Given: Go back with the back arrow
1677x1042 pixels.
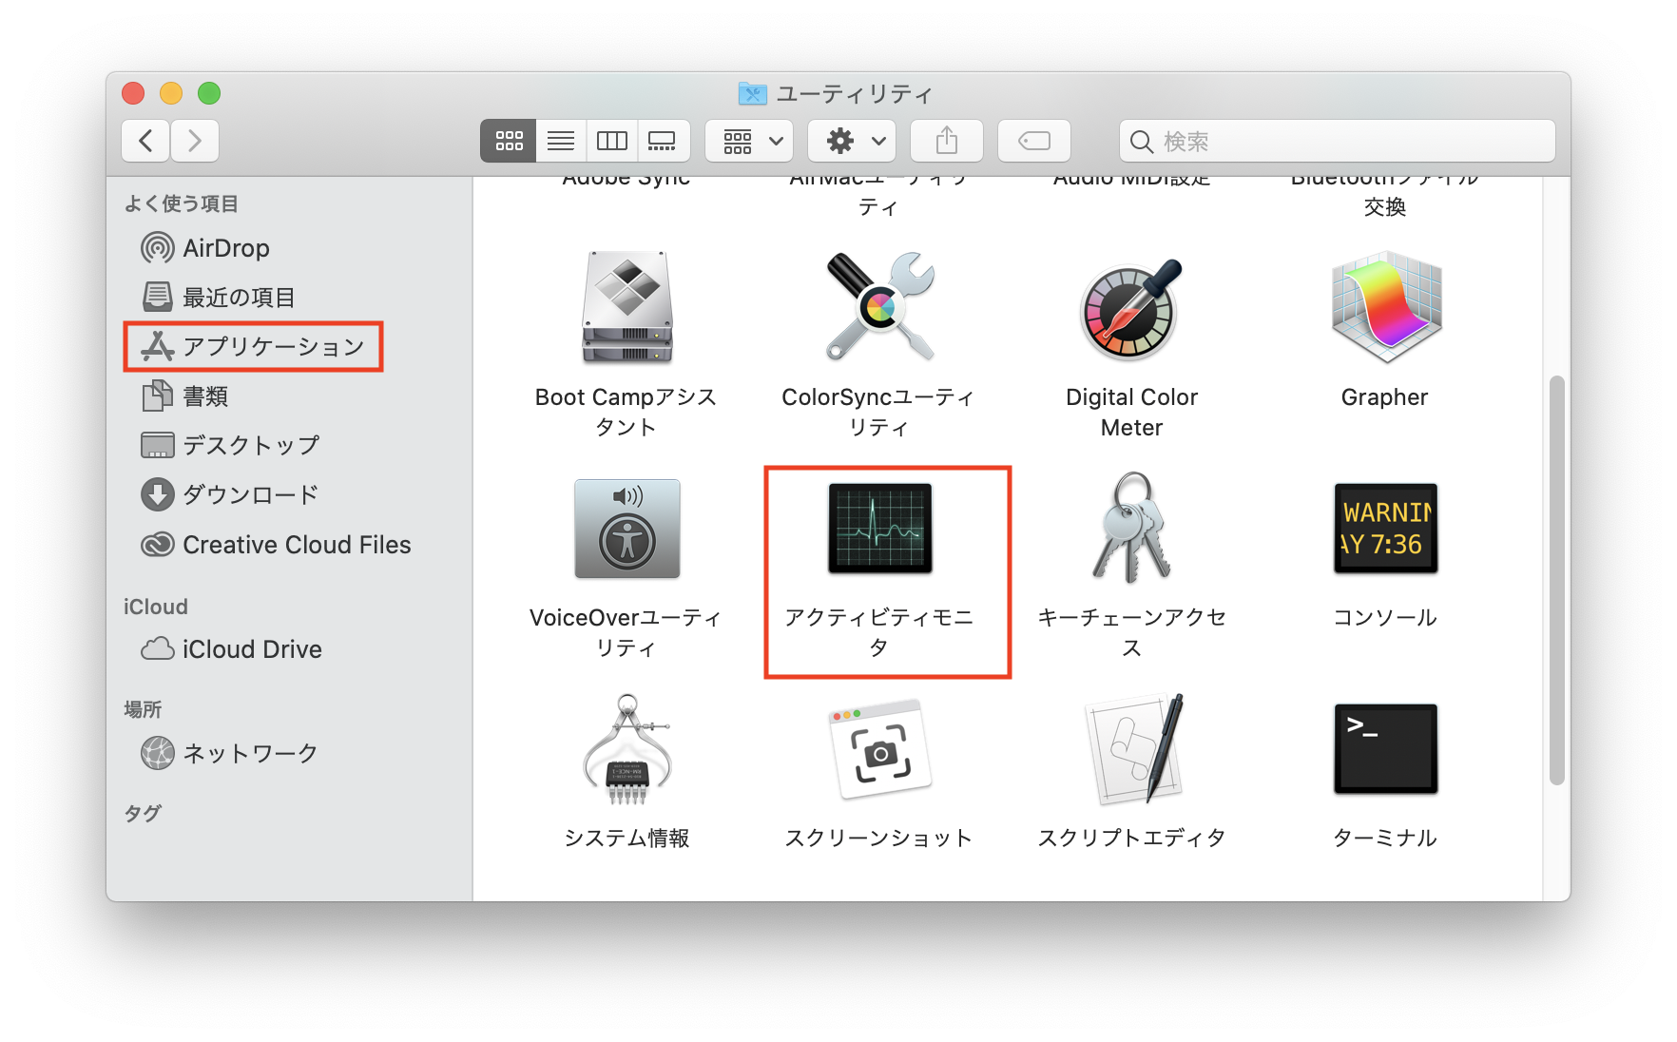Looking at the screenshot, I should tap(146, 142).
